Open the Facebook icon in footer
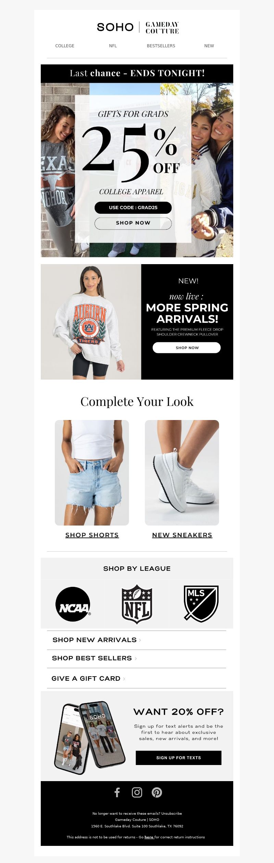Image resolution: width=274 pixels, height=863 pixels. pyautogui.click(x=117, y=792)
